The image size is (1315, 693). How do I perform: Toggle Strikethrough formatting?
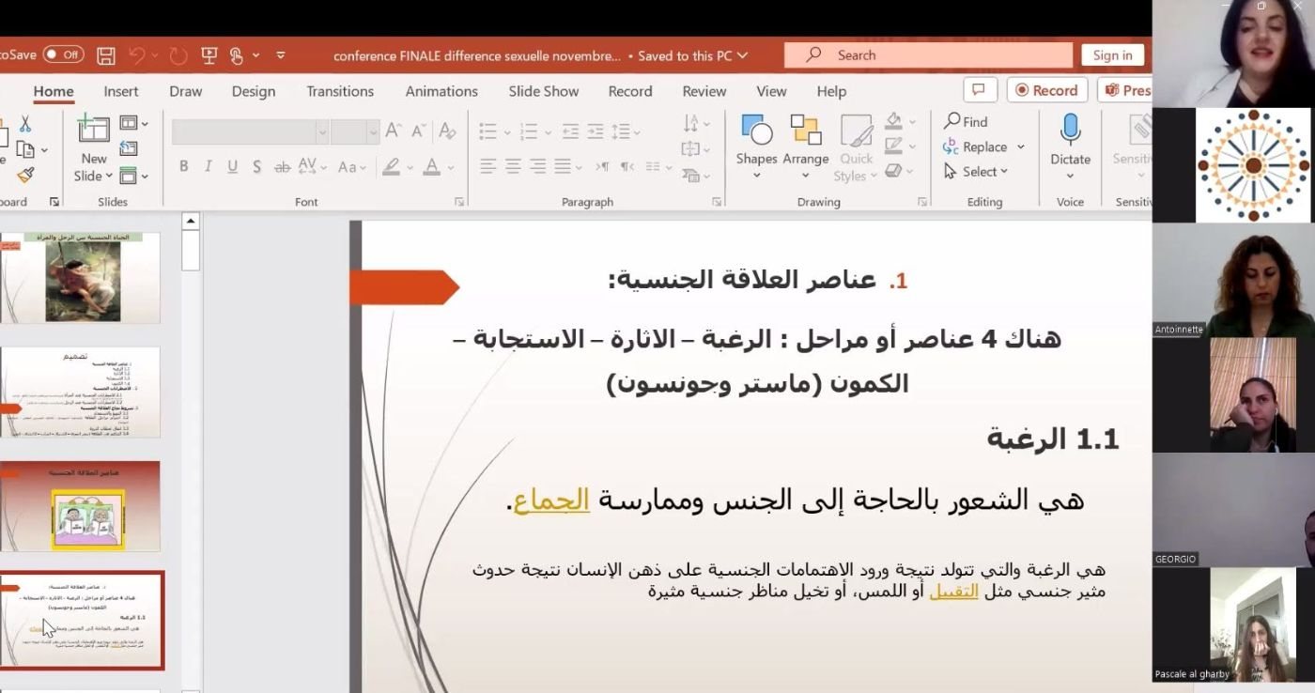[x=282, y=166]
